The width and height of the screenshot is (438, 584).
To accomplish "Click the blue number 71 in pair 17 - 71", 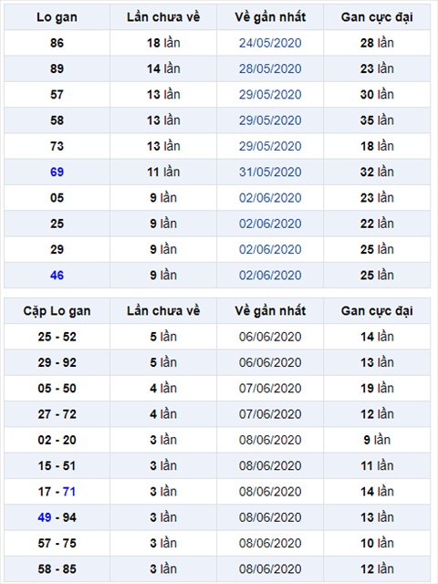I will (69, 492).
